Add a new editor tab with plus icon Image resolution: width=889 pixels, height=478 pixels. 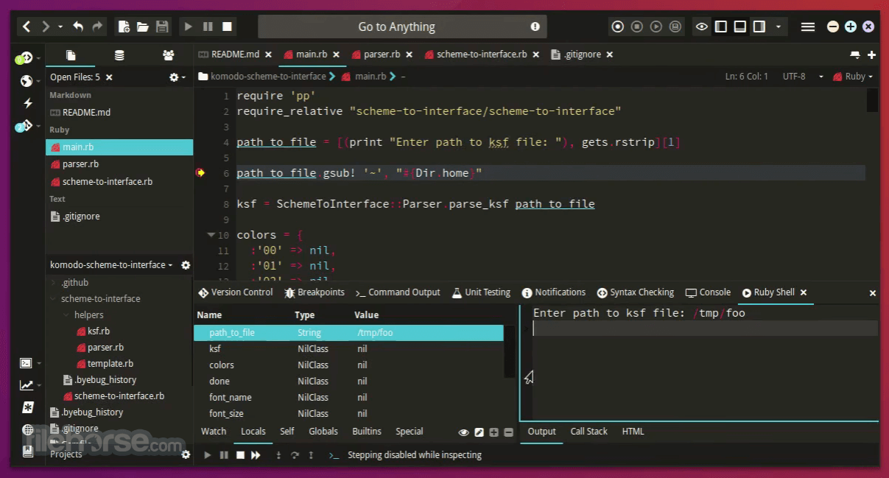tap(872, 55)
